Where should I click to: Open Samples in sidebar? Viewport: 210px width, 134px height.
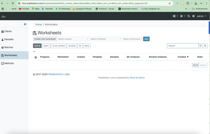[x=14, y=39]
